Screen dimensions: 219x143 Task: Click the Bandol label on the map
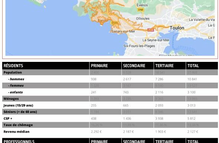103,20
